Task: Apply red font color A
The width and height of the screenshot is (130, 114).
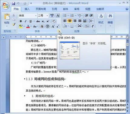Action: (x=28, y=26)
